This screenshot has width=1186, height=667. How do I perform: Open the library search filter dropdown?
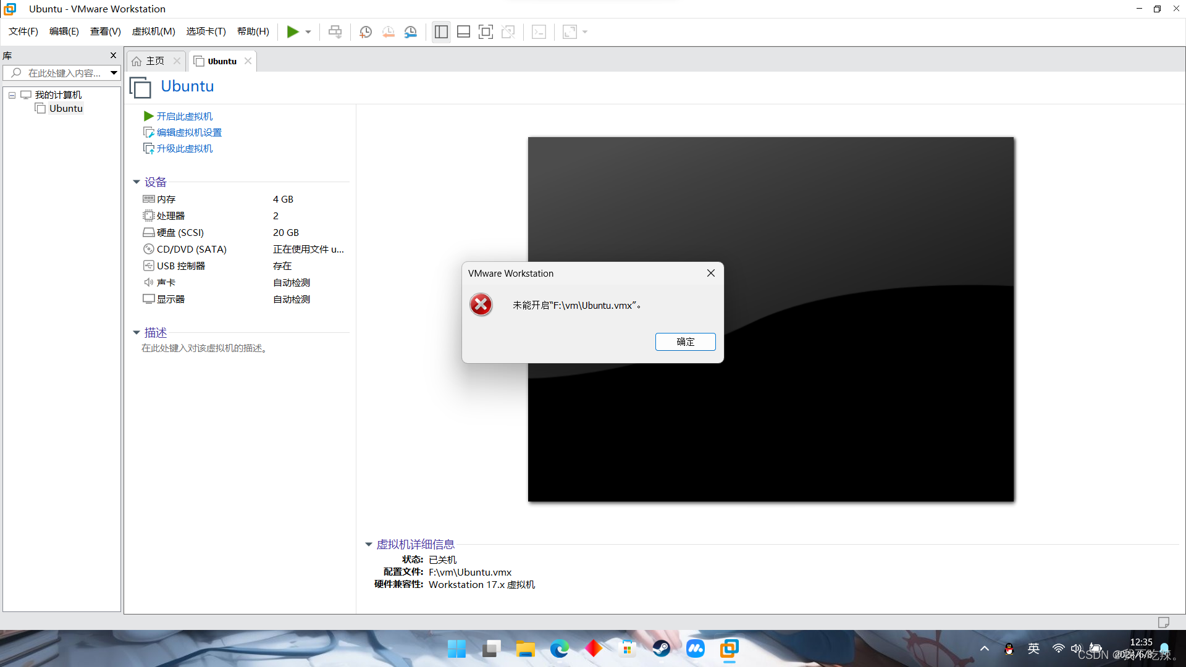tap(114, 73)
